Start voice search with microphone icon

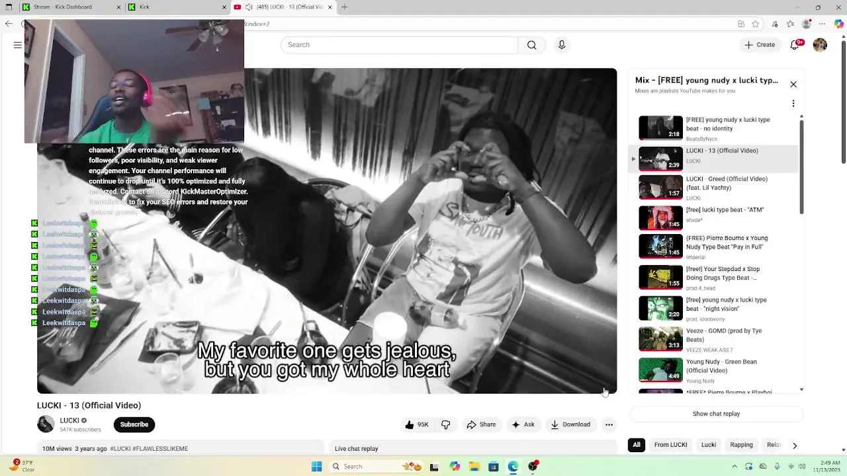562,45
